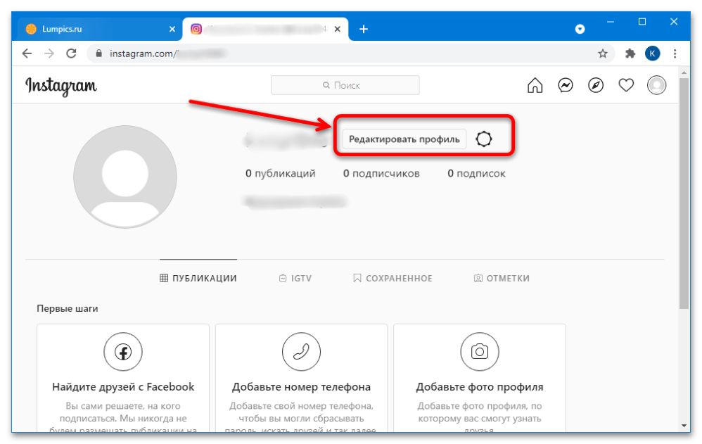Go to Instagram home feed icon
Screen dimensions: 702x444
(535, 86)
